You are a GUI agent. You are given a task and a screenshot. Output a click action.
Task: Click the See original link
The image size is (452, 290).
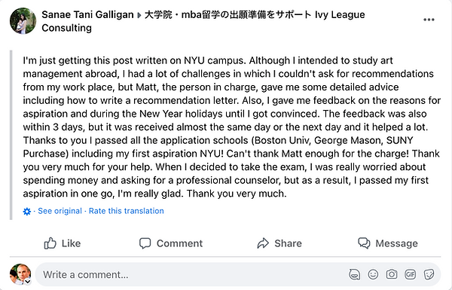click(60, 211)
